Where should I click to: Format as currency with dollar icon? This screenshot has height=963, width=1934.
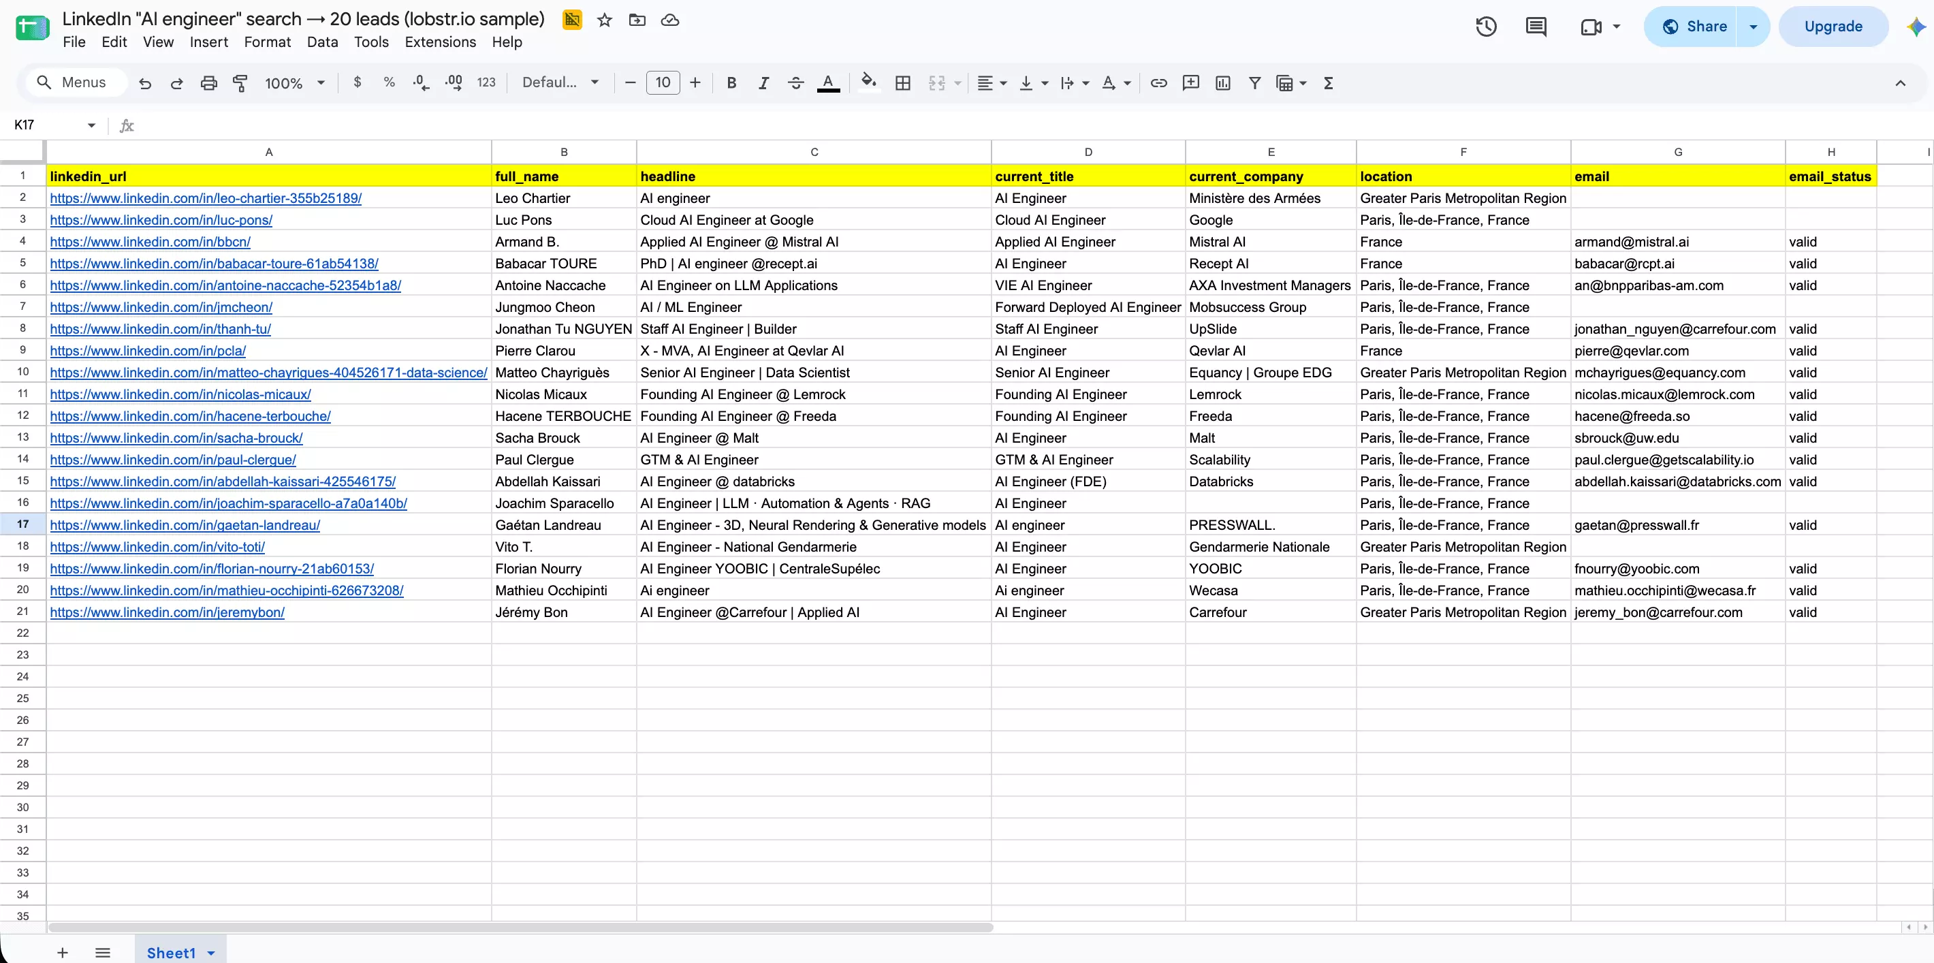tap(358, 82)
